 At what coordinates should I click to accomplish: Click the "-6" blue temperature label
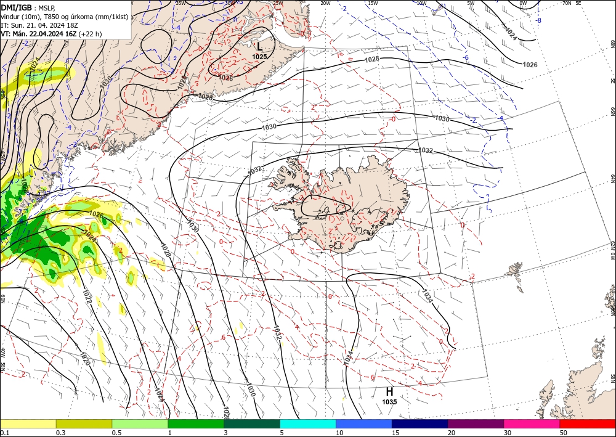pyautogui.click(x=466, y=58)
